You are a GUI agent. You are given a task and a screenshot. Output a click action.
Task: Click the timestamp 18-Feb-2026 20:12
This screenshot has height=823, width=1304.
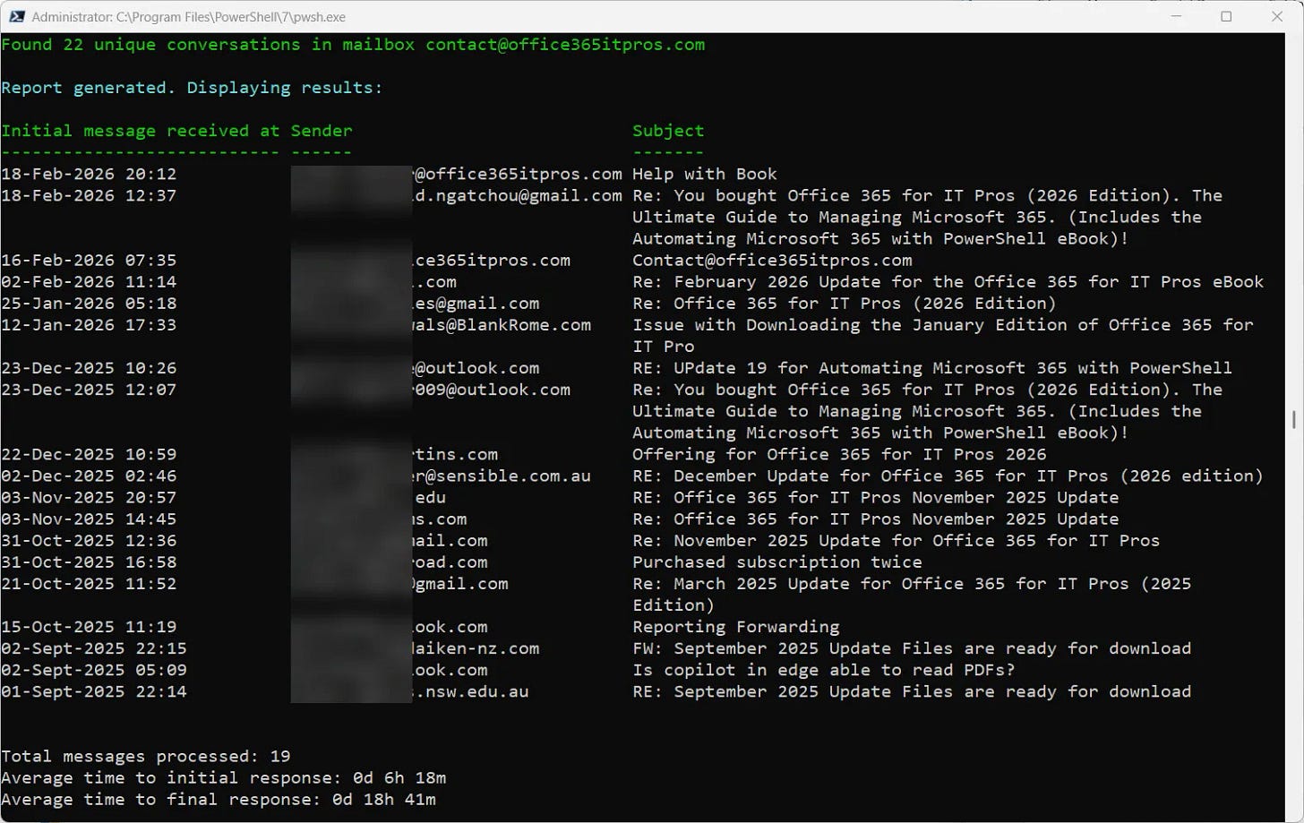pyautogui.click(x=89, y=174)
